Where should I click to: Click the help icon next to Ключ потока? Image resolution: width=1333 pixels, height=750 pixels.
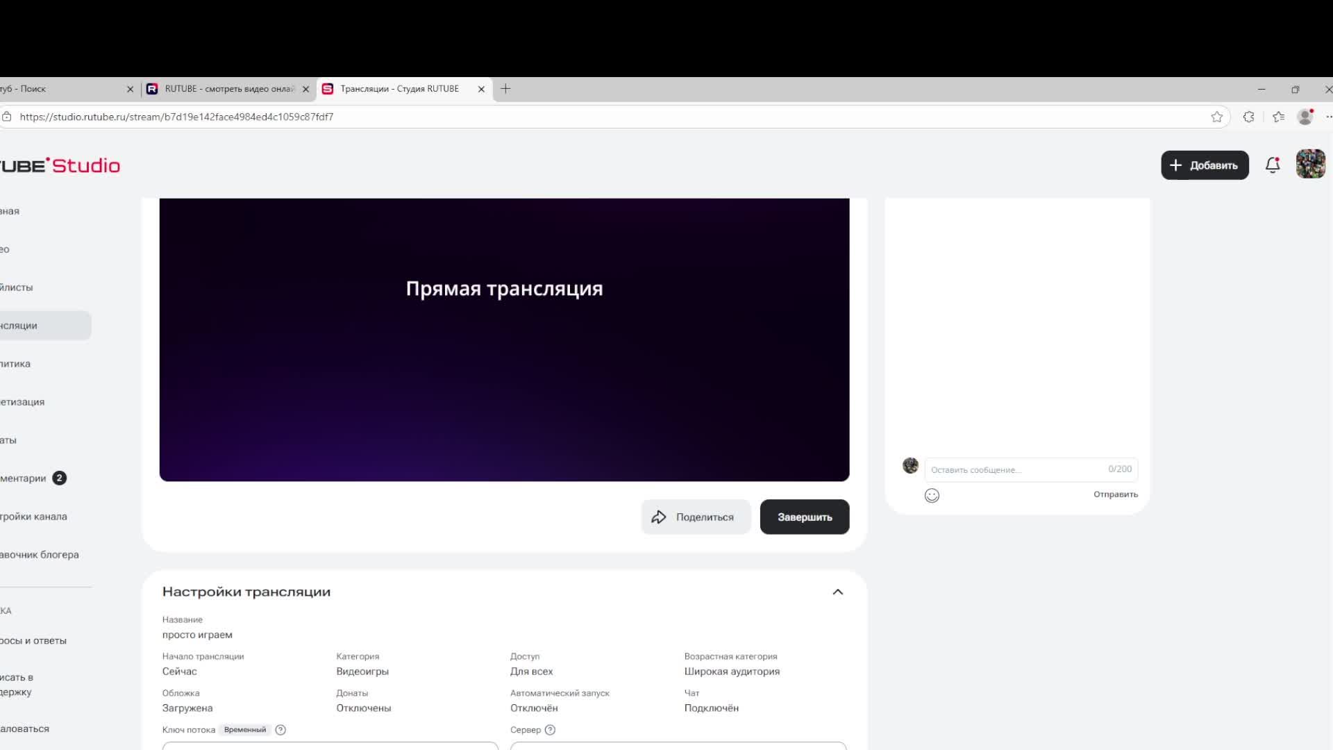(x=280, y=730)
